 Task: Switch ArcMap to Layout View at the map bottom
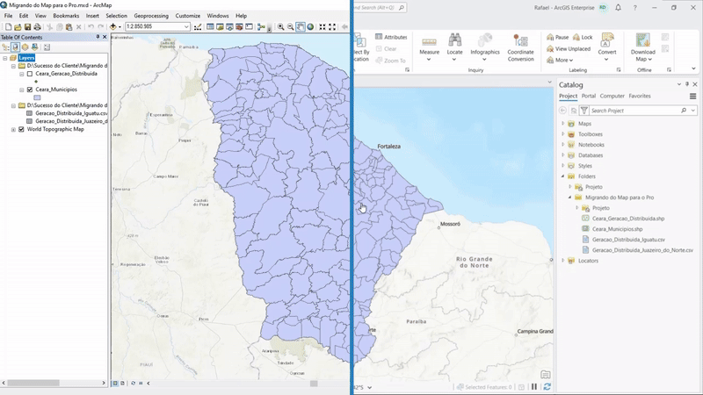point(122,384)
